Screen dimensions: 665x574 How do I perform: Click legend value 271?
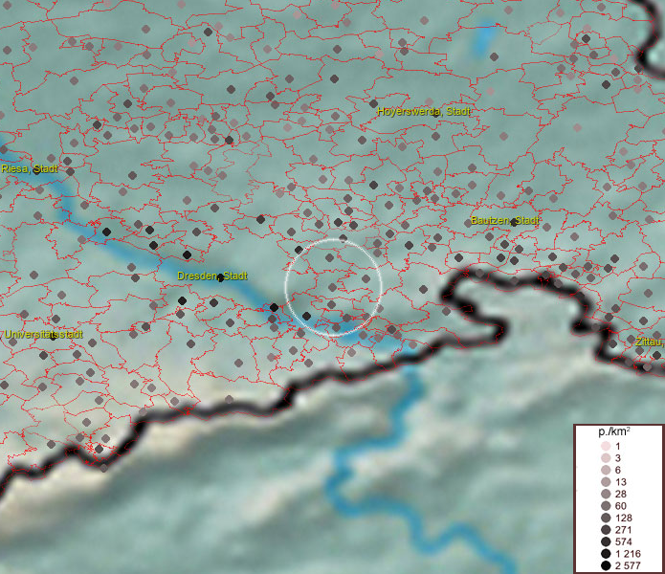click(624, 529)
